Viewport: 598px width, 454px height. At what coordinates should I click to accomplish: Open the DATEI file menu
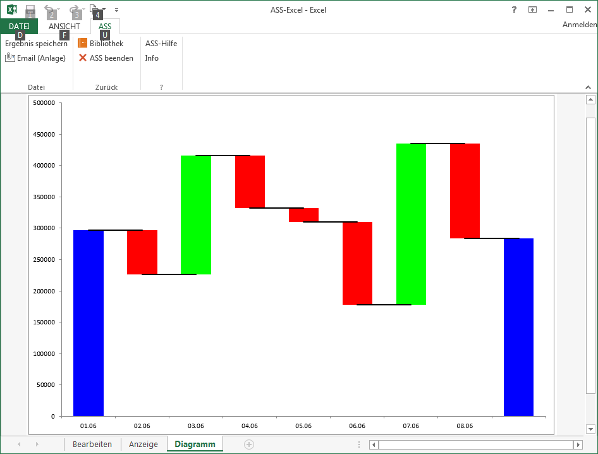click(x=19, y=27)
